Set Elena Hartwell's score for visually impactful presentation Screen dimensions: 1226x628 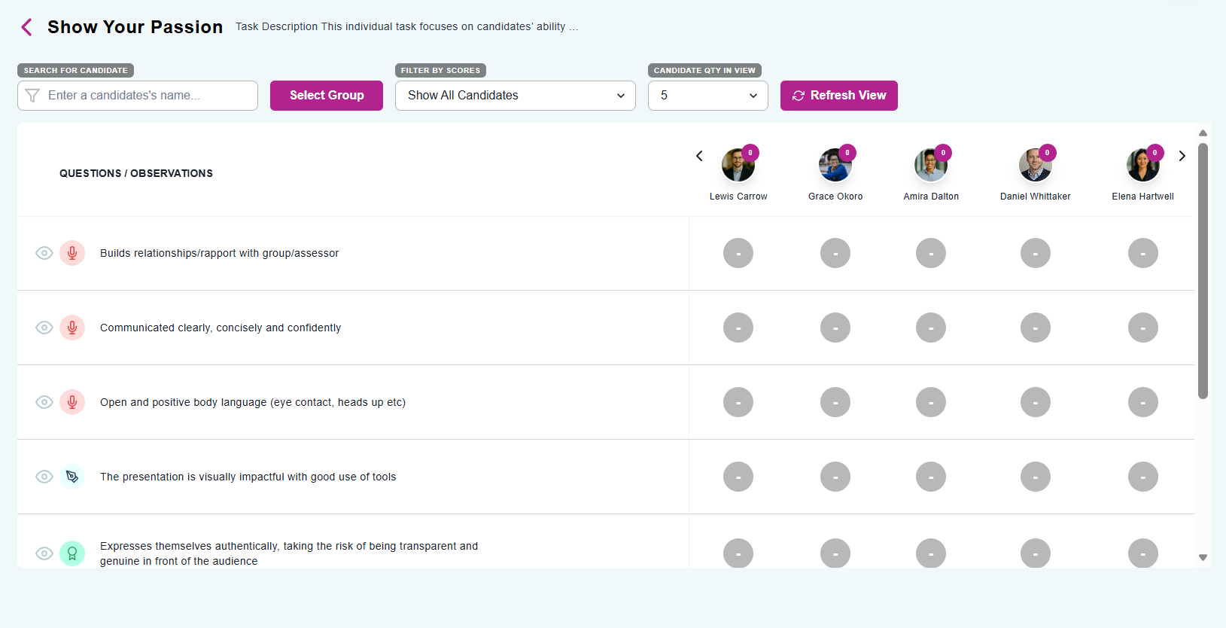coord(1143,477)
